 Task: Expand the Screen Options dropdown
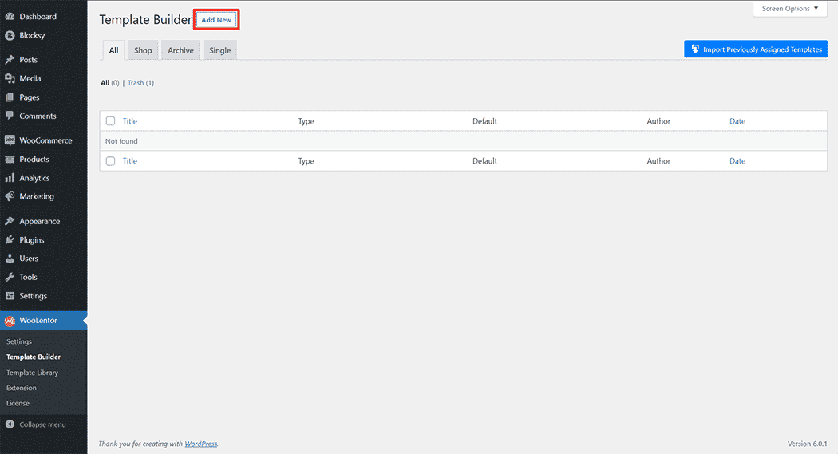pyautogui.click(x=790, y=9)
